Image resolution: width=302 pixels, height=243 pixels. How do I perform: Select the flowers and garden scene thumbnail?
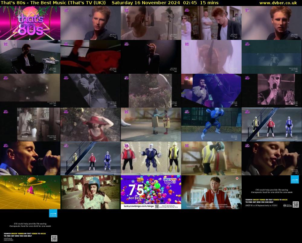click(x=151, y=91)
